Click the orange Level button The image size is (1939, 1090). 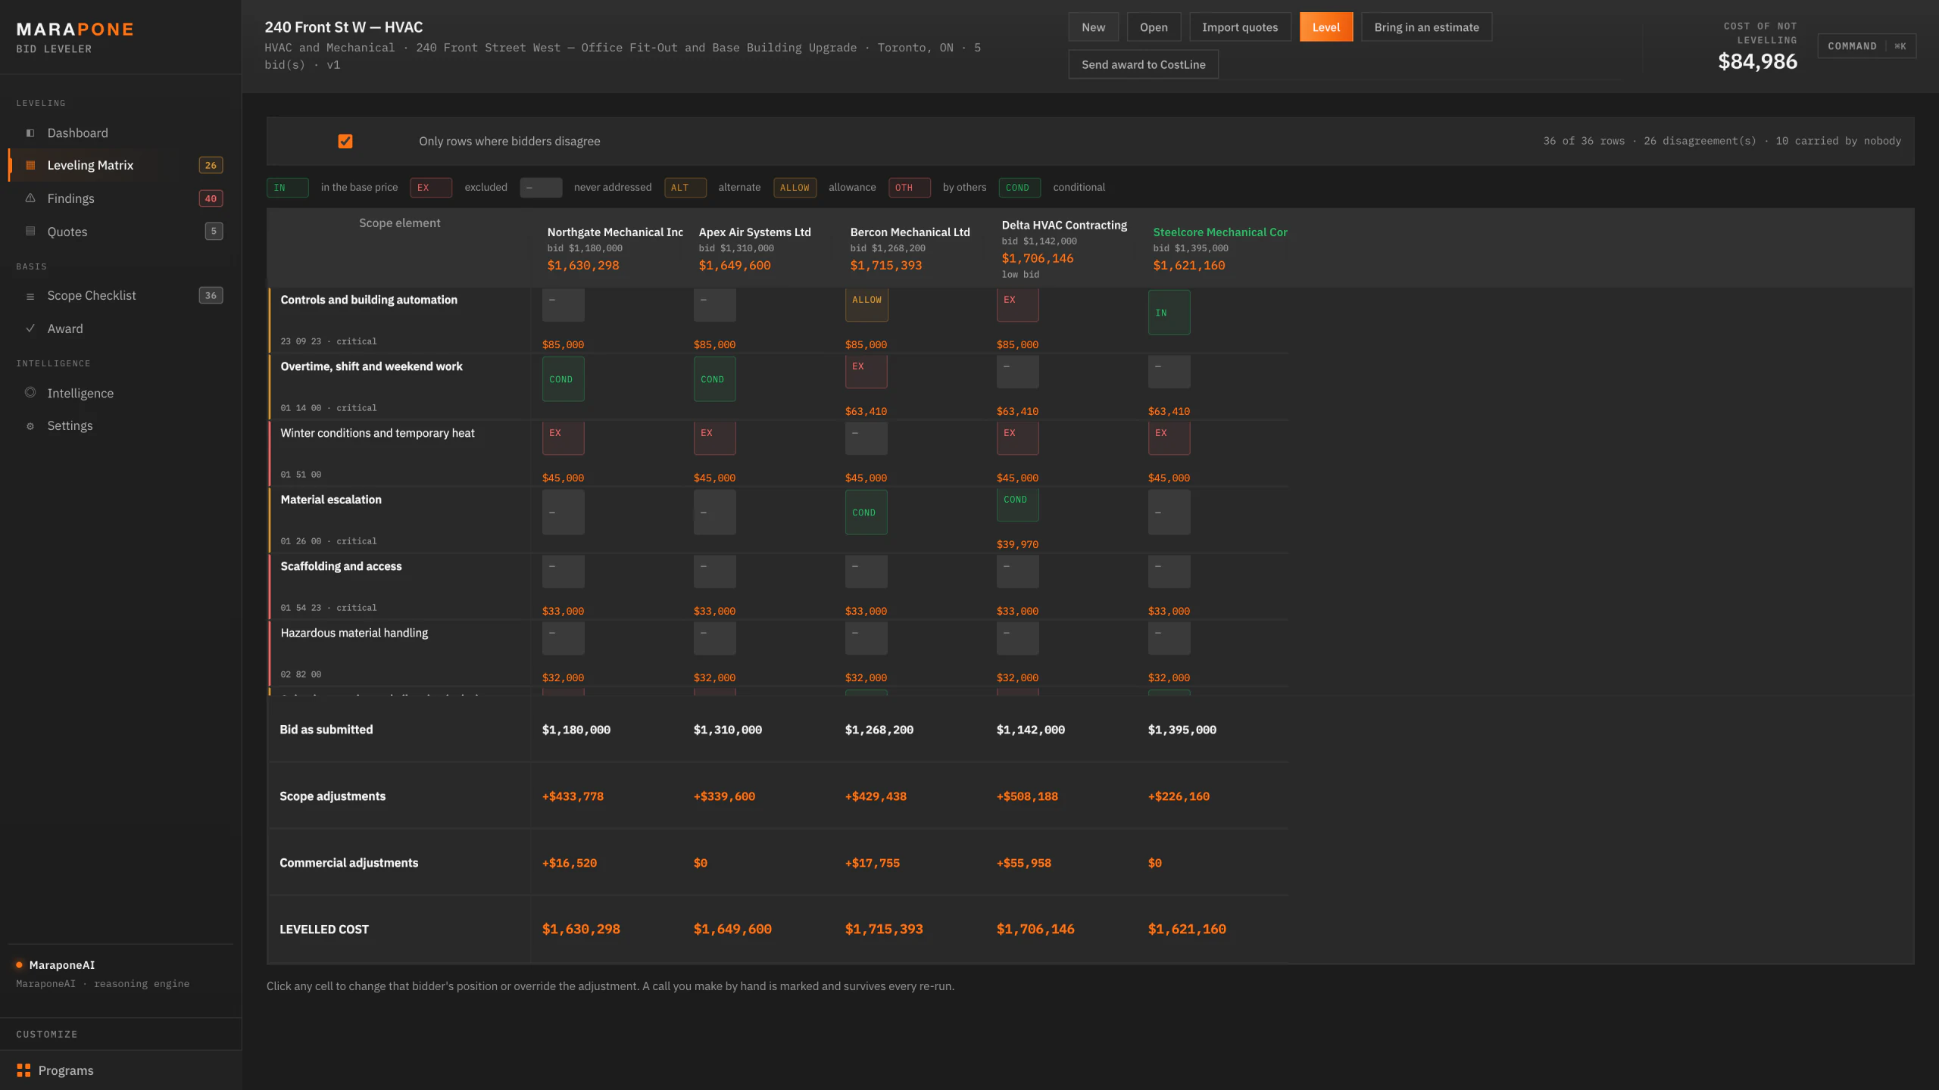[x=1326, y=27]
